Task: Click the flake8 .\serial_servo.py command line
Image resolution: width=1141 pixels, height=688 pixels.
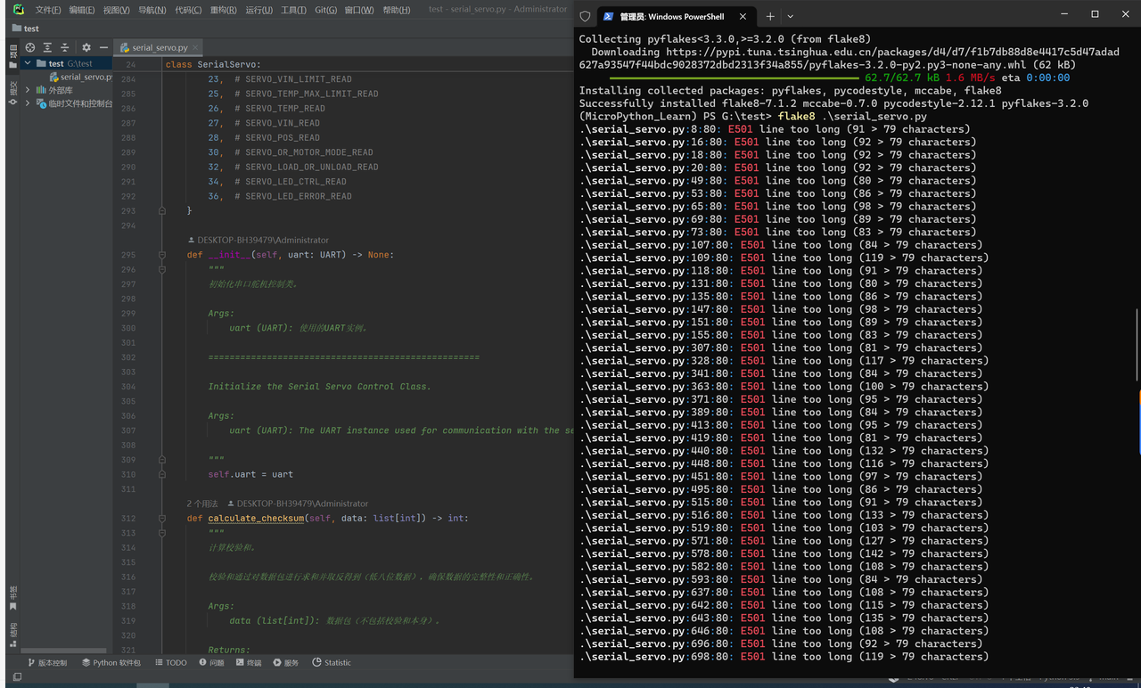Action: coord(853,116)
